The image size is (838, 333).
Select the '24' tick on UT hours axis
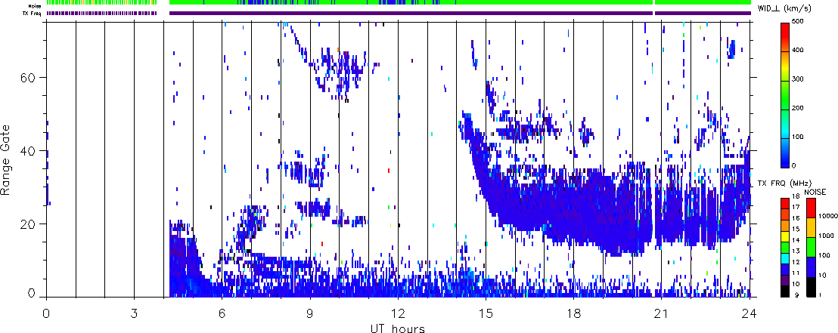(750, 312)
